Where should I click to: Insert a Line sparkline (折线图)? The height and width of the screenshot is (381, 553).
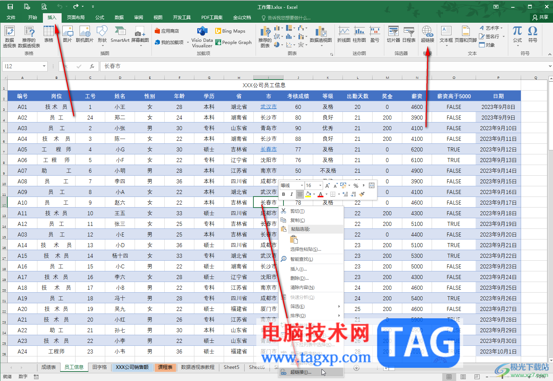(344, 34)
